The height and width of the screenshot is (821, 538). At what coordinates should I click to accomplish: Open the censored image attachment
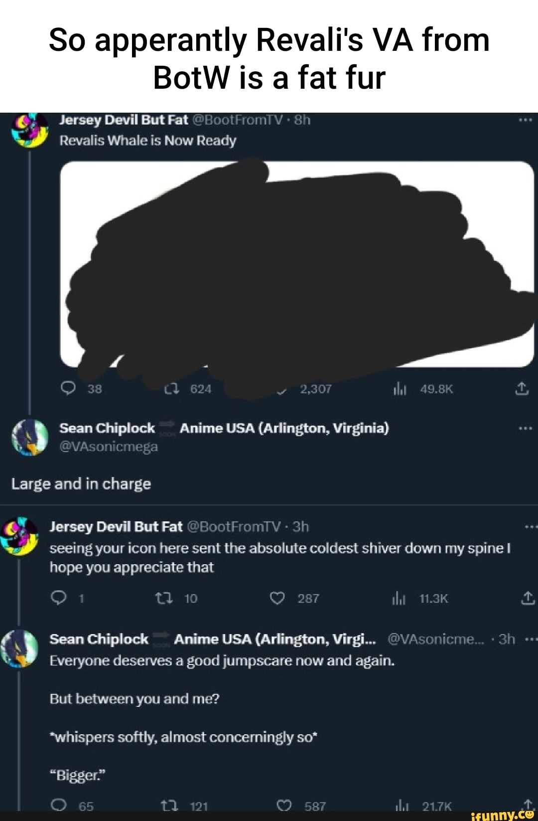(297, 264)
